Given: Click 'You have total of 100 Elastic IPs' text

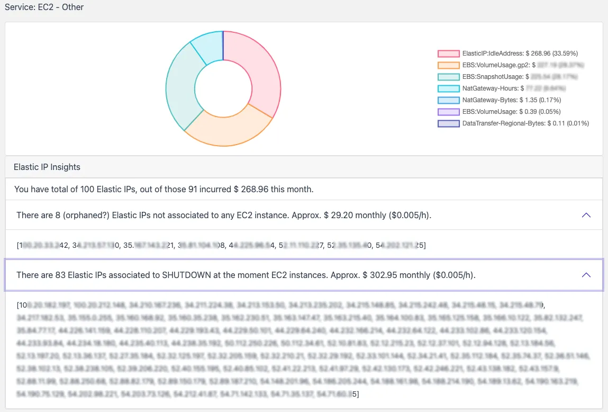Looking at the screenshot, I should (x=164, y=189).
